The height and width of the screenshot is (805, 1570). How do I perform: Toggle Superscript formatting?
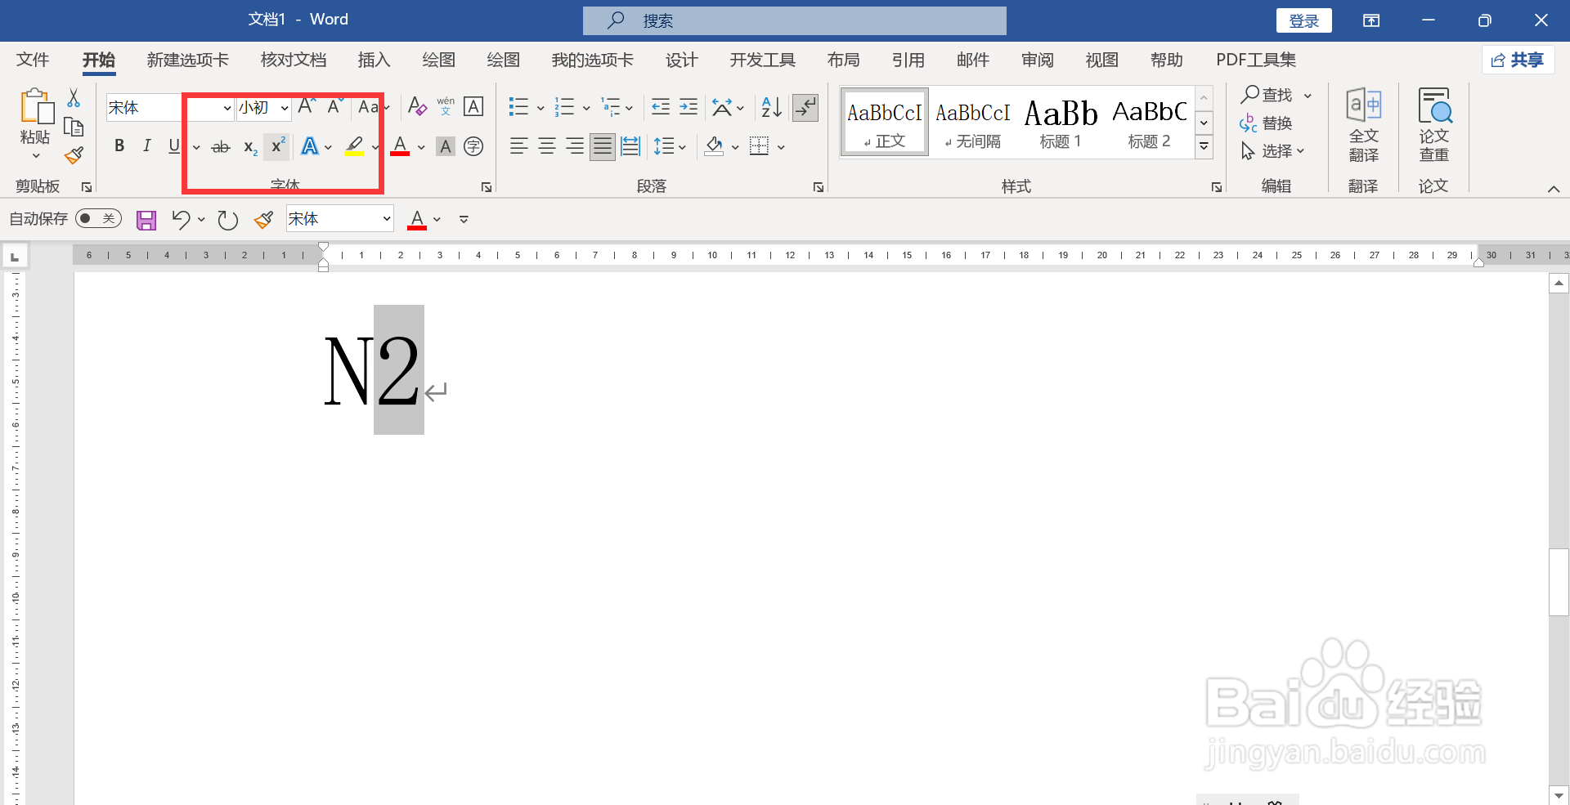[x=277, y=146]
